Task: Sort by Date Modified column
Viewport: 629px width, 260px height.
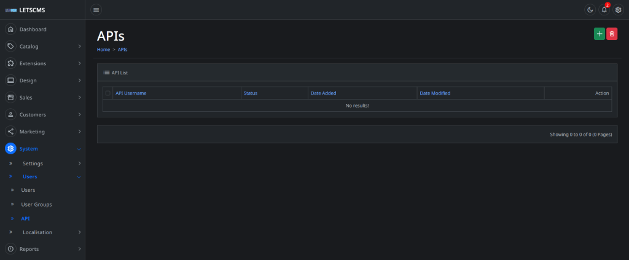Action: [436, 93]
